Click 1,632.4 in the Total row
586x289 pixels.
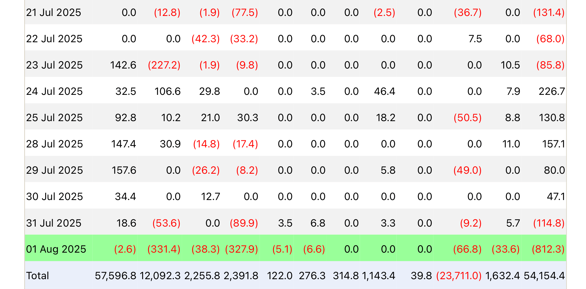click(x=503, y=276)
